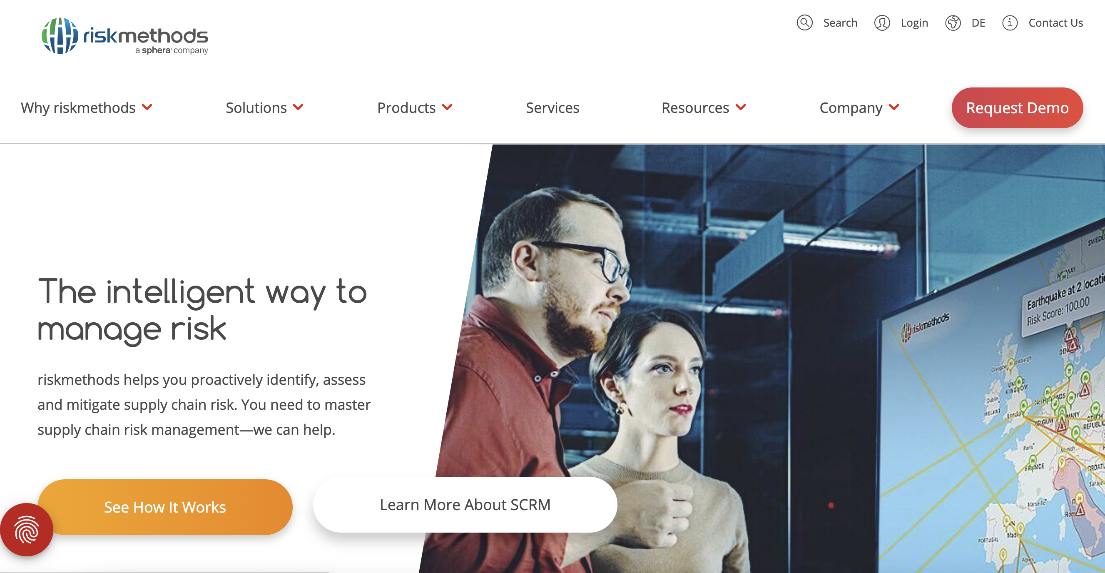The image size is (1105, 573).
Task: Expand the Company menu chevron
Action: coord(894,107)
